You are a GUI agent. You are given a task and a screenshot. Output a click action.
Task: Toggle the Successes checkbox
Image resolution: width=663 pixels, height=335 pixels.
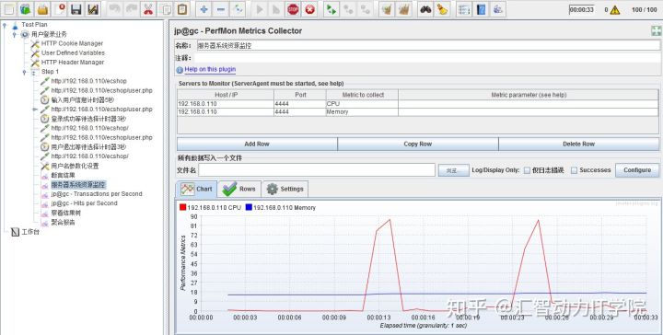click(x=575, y=170)
